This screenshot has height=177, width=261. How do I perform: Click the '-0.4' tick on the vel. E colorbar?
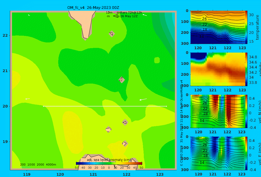pyautogui.click(x=252, y=170)
